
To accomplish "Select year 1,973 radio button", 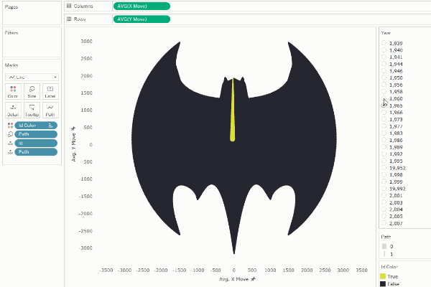I will click(x=384, y=120).
